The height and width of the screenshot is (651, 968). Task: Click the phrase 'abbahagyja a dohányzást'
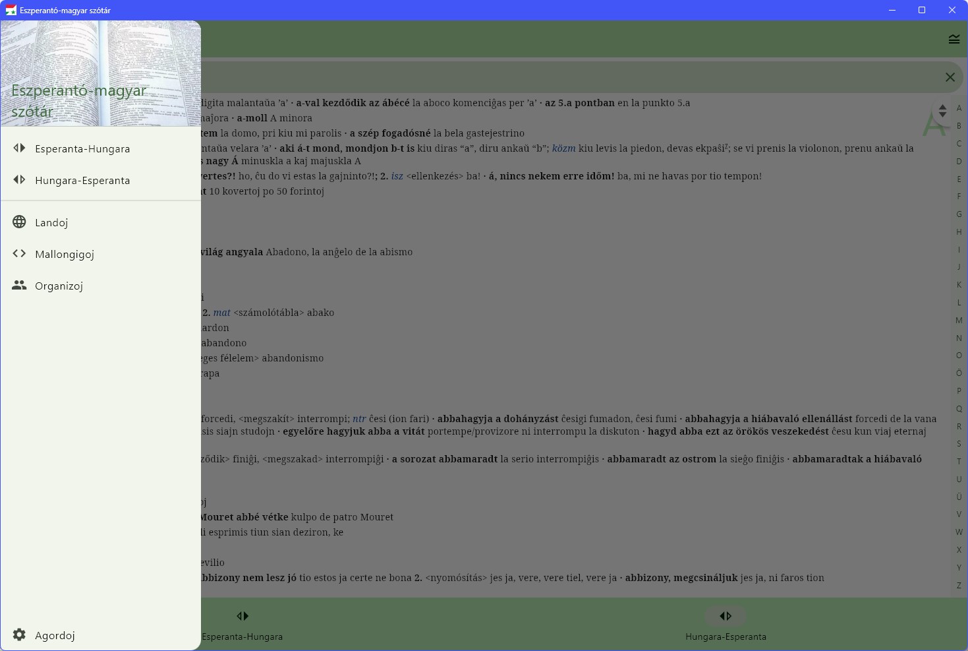pyautogui.click(x=498, y=419)
